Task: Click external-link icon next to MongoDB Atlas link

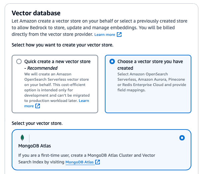Action: click(98, 162)
